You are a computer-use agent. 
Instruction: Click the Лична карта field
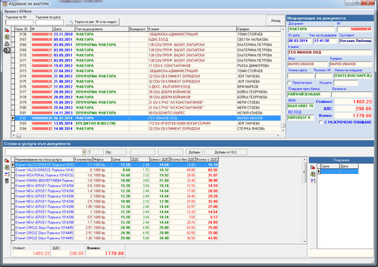click(x=301, y=76)
